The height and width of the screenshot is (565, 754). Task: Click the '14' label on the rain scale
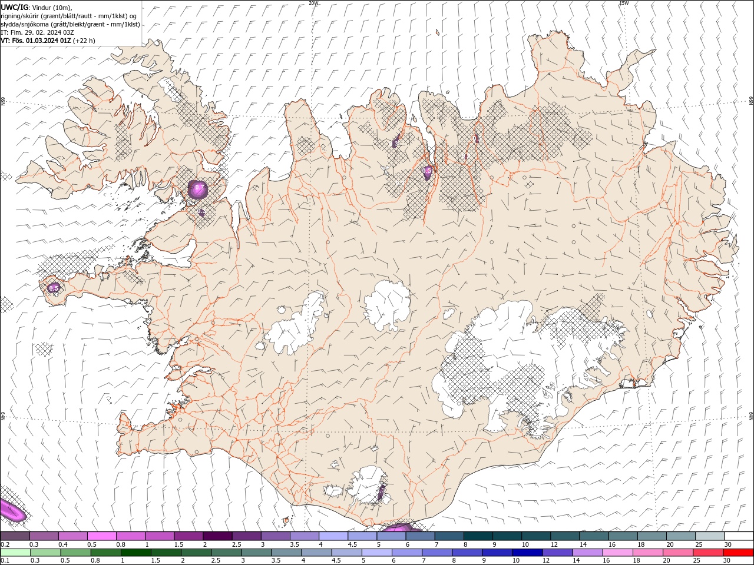click(576, 560)
